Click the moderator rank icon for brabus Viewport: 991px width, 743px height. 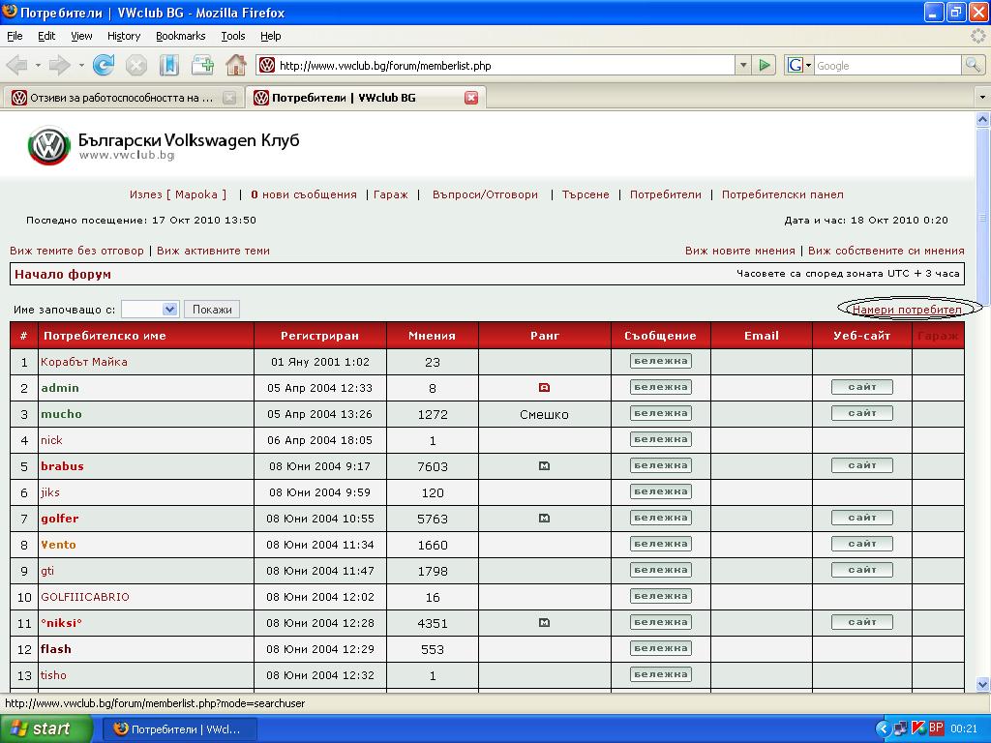click(x=544, y=466)
